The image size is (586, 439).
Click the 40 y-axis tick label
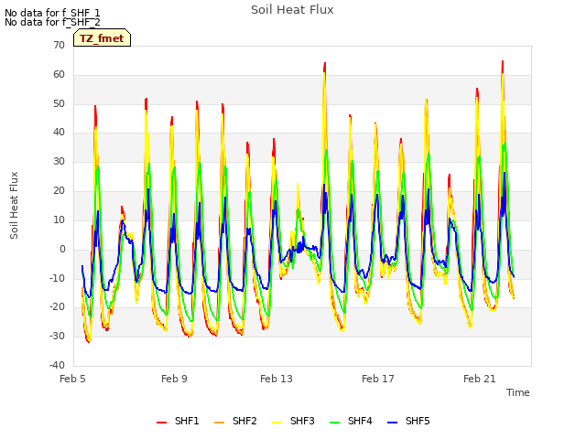coord(59,132)
